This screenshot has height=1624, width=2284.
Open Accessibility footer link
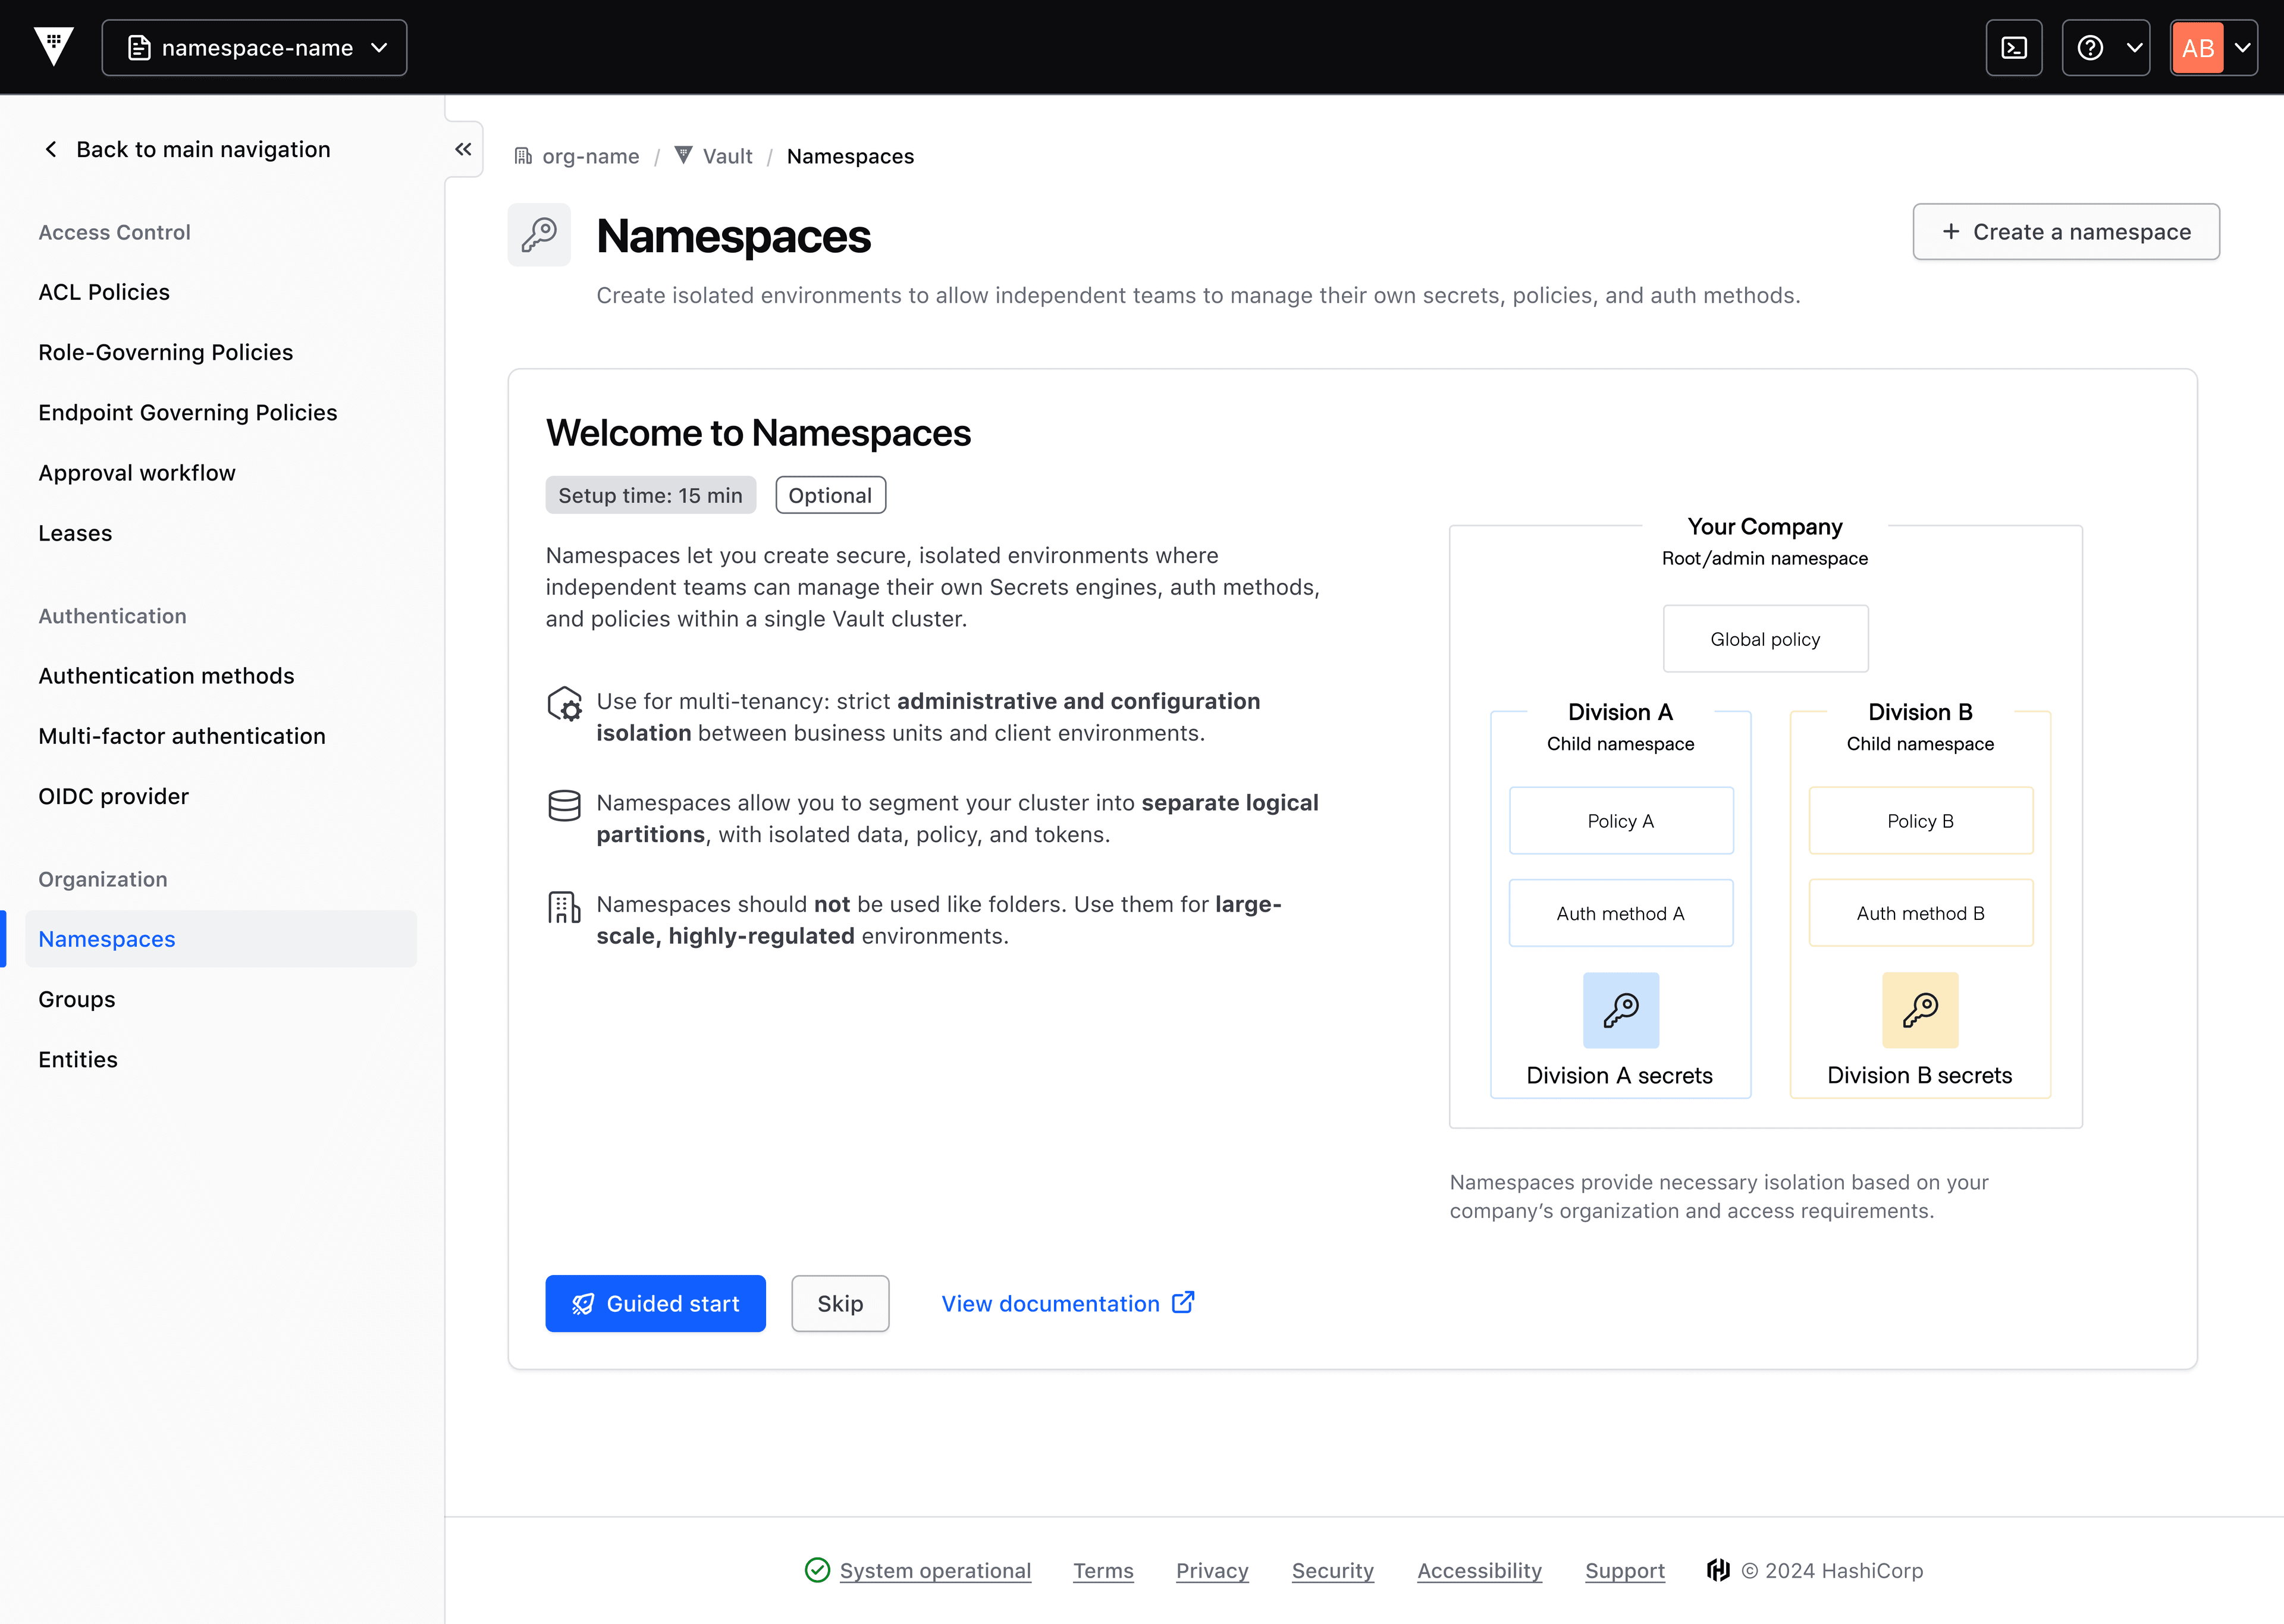1479,1570
